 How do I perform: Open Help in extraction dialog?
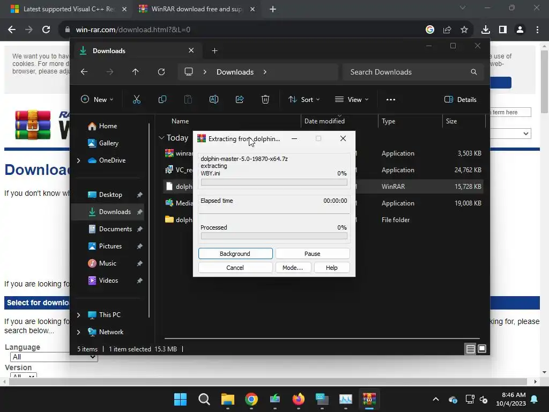pyautogui.click(x=331, y=268)
